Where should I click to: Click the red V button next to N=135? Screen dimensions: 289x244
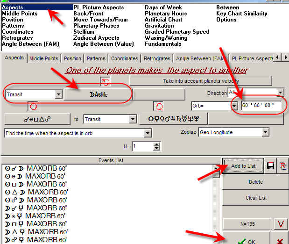tap(280, 224)
